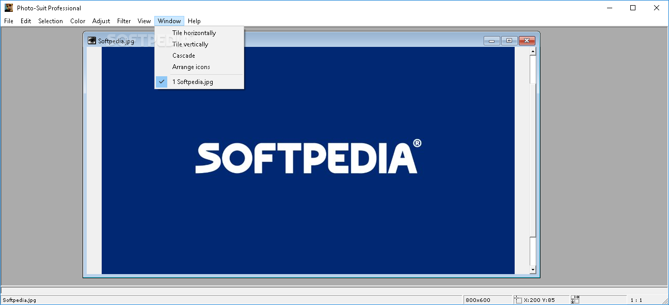
Task: Close the open Window menu
Action: [x=169, y=21]
